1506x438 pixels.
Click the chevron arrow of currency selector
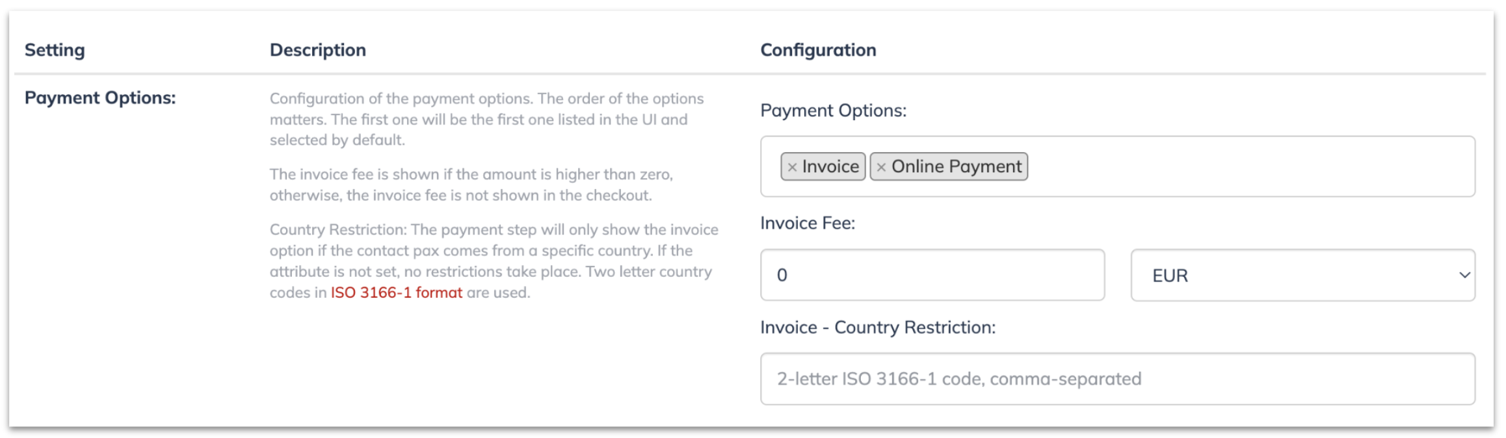pyautogui.click(x=1464, y=275)
